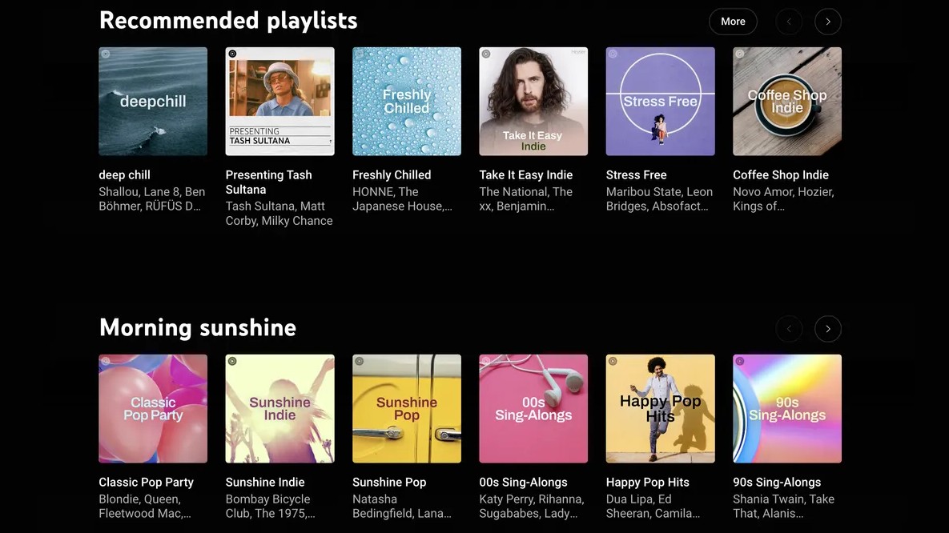Click 'HONNE, The Japanese House' artist text

pos(403,199)
